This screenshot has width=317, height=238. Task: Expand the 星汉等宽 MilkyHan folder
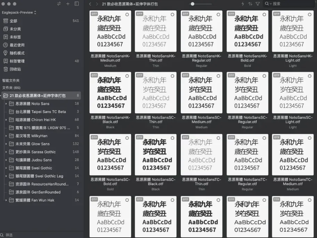[6, 136]
